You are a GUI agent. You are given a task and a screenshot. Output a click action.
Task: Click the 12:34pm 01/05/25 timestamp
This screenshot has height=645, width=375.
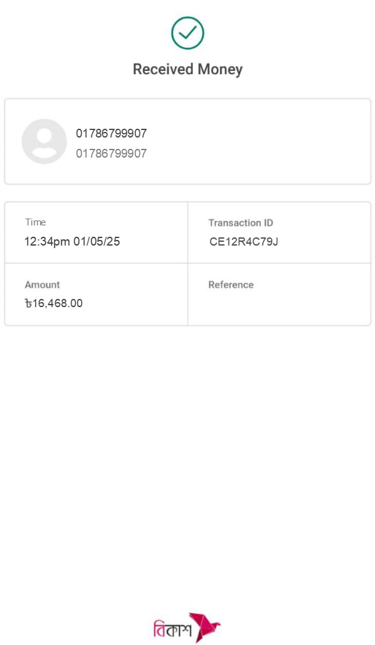[x=72, y=241]
